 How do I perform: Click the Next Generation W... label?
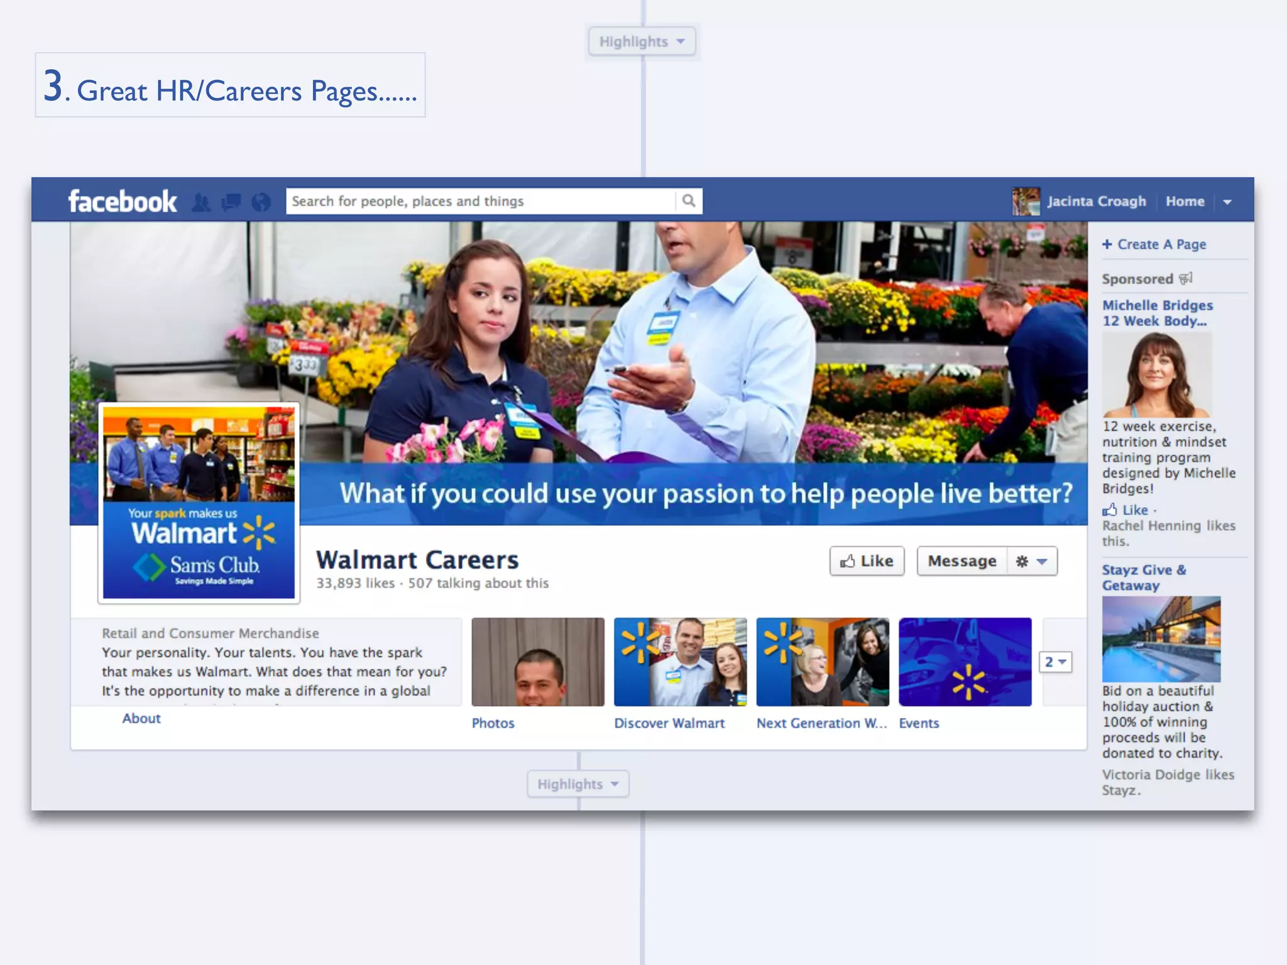(x=822, y=723)
